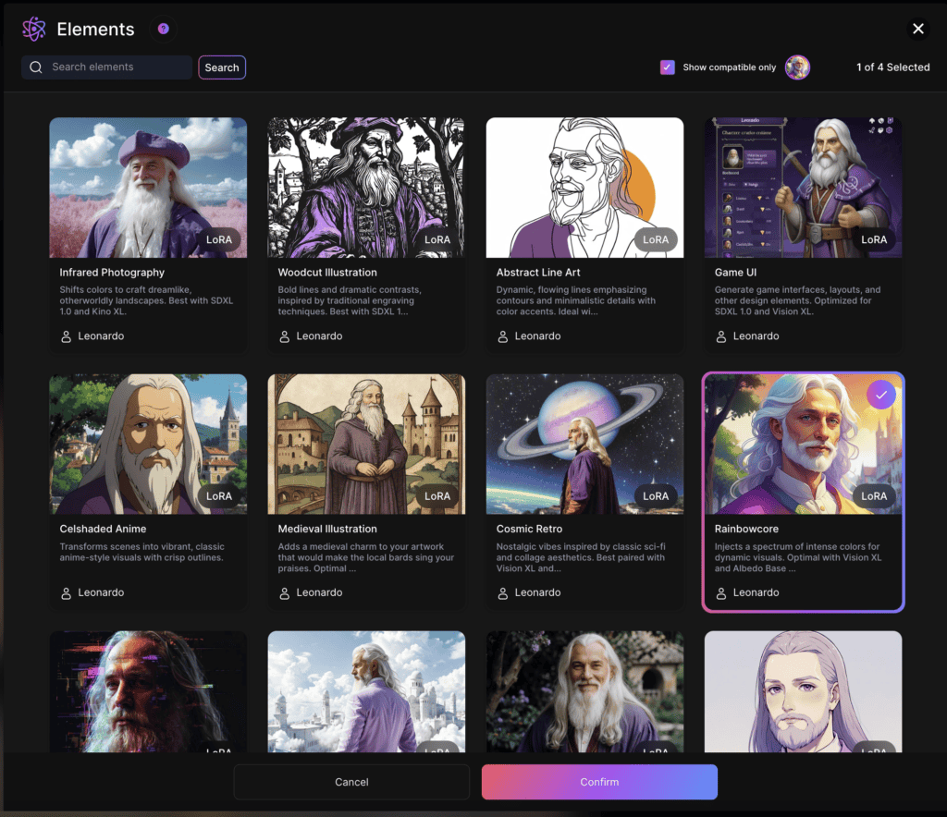Click the Rainbowcore portrait image
The image size is (947, 817).
804,445
